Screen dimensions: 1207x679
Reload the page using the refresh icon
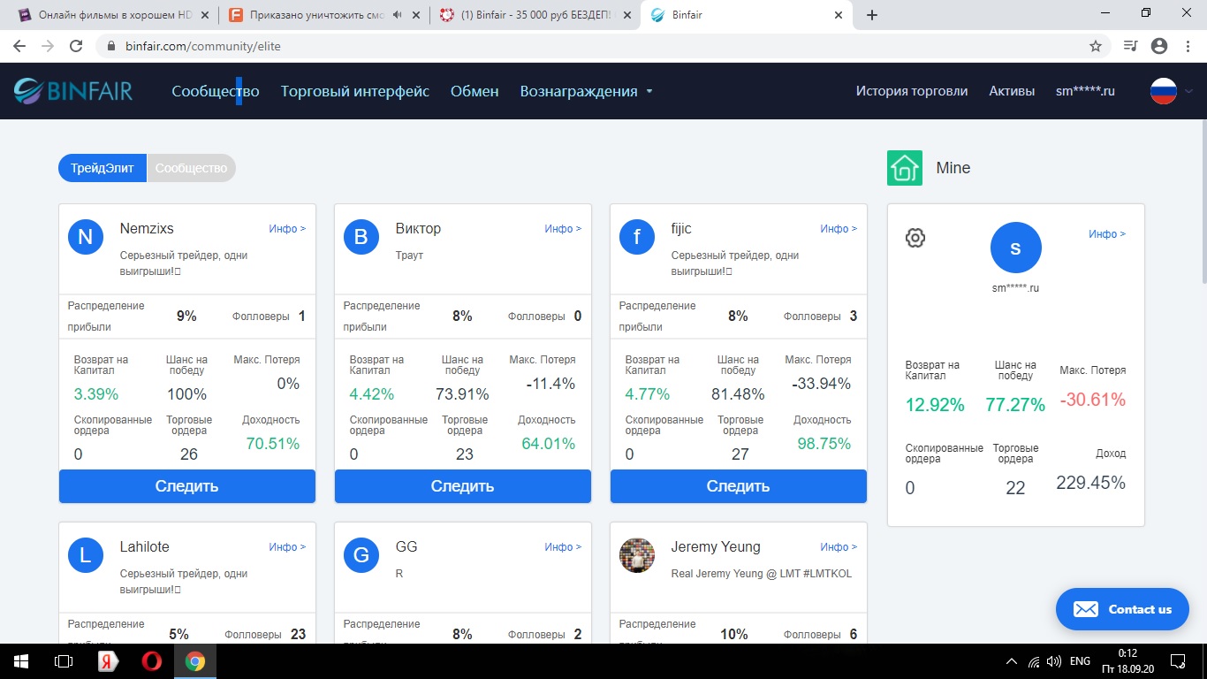coord(76,46)
